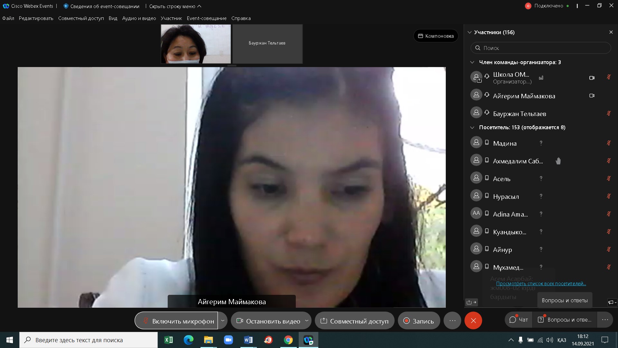Toggle camera with Остановить видео
Screen dimensions: 618x348
click(268, 321)
